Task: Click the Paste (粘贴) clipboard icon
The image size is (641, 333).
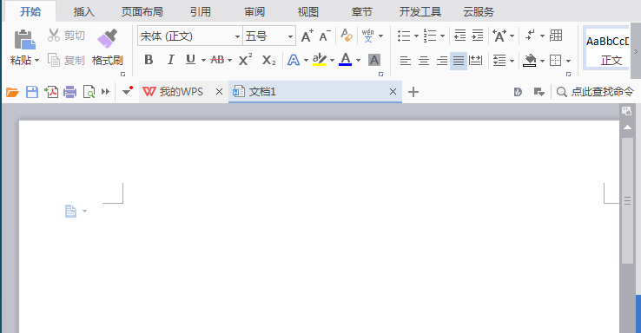Action: (24, 40)
